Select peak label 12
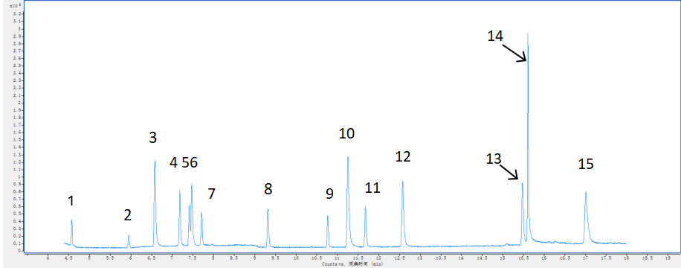The width and height of the screenshot is (681, 268). pyautogui.click(x=403, y=156)
